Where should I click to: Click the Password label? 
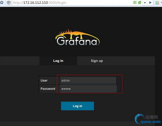click(x=48, y=89)
